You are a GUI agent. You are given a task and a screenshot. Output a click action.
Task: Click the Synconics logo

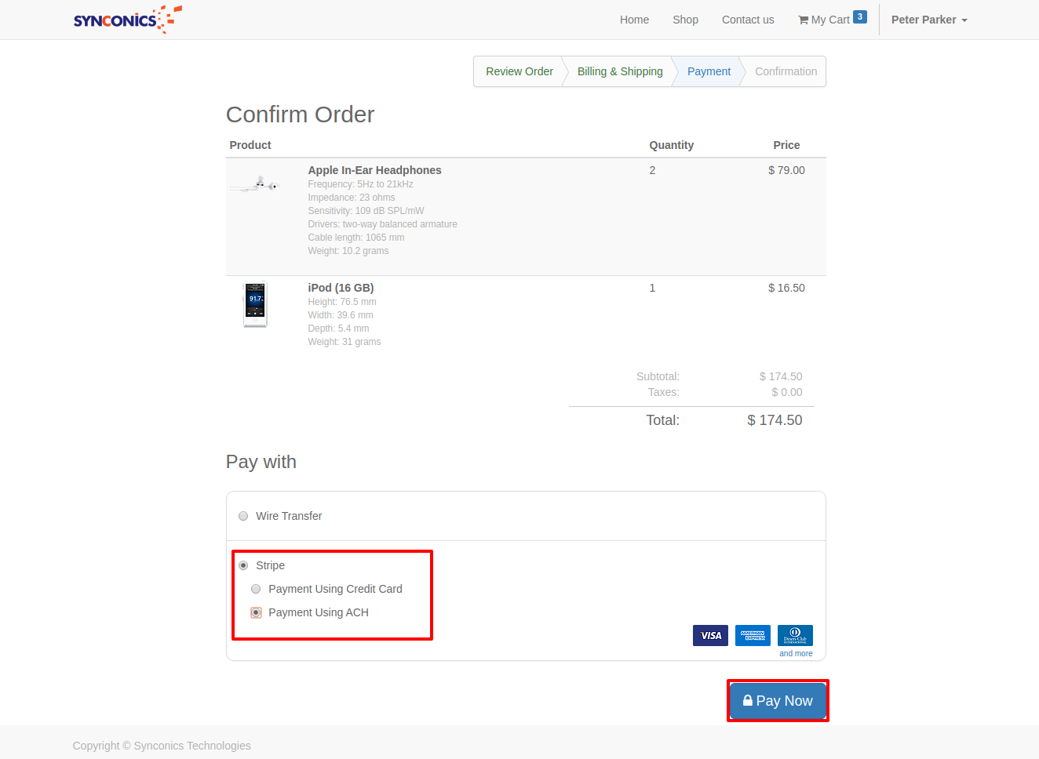127,20
